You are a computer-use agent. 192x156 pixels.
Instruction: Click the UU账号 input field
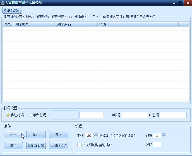point(135,115)
